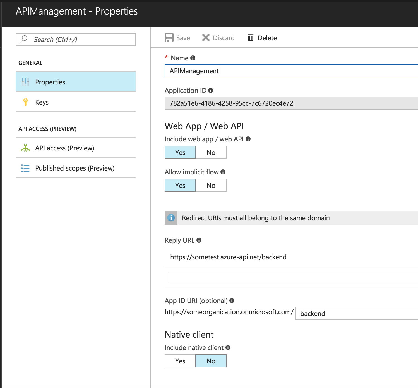Set Include native client to No
The height and width of the screenshot is (388, 418).
pos(211,361)
